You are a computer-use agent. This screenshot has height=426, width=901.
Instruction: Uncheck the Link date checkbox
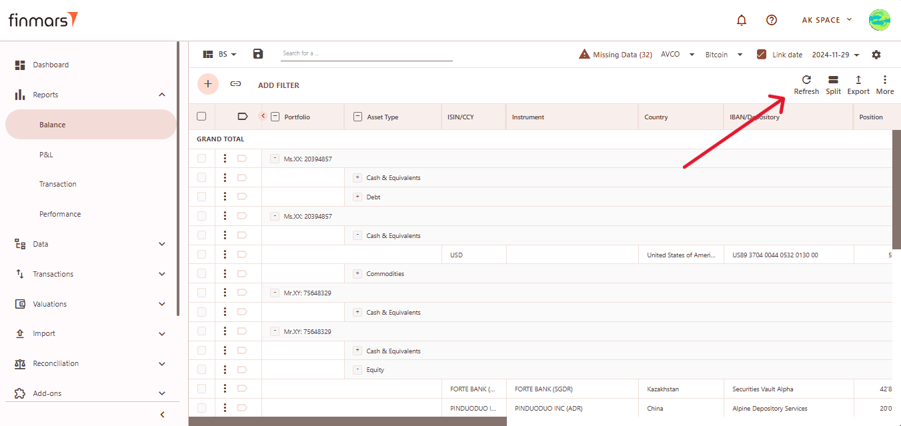[x=762, y=55]
